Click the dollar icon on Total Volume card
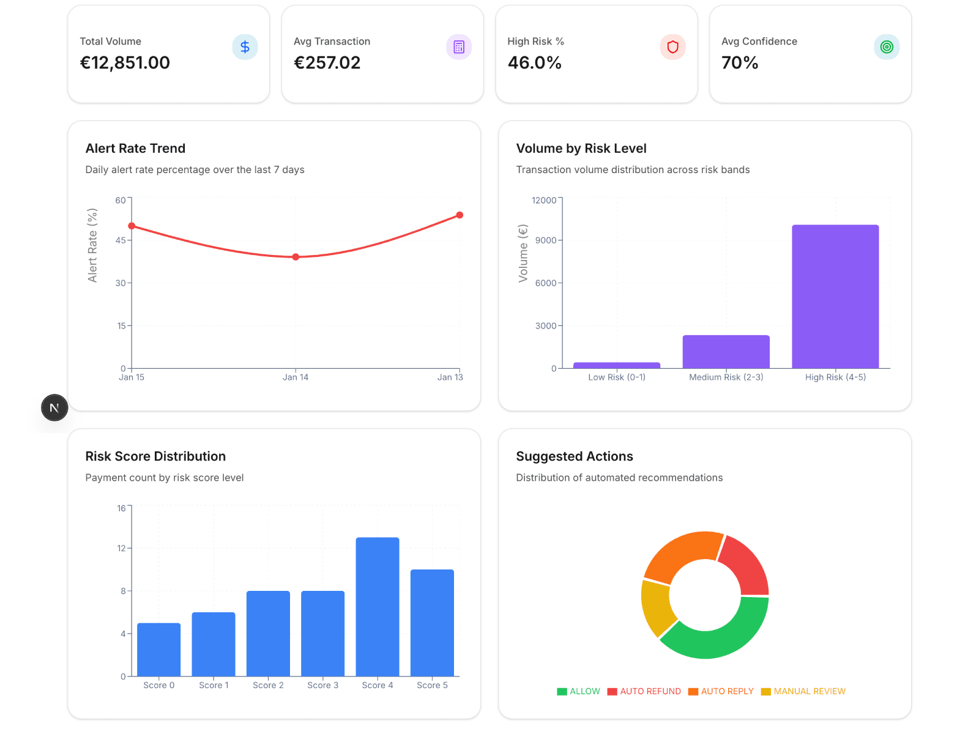Image resolution: width=979 pixels, height=734 pixels. tap(245, 46)
